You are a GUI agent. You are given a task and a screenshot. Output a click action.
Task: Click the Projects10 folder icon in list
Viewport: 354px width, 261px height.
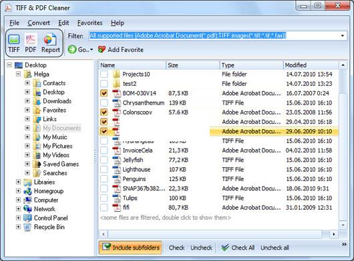click(117, 74)
